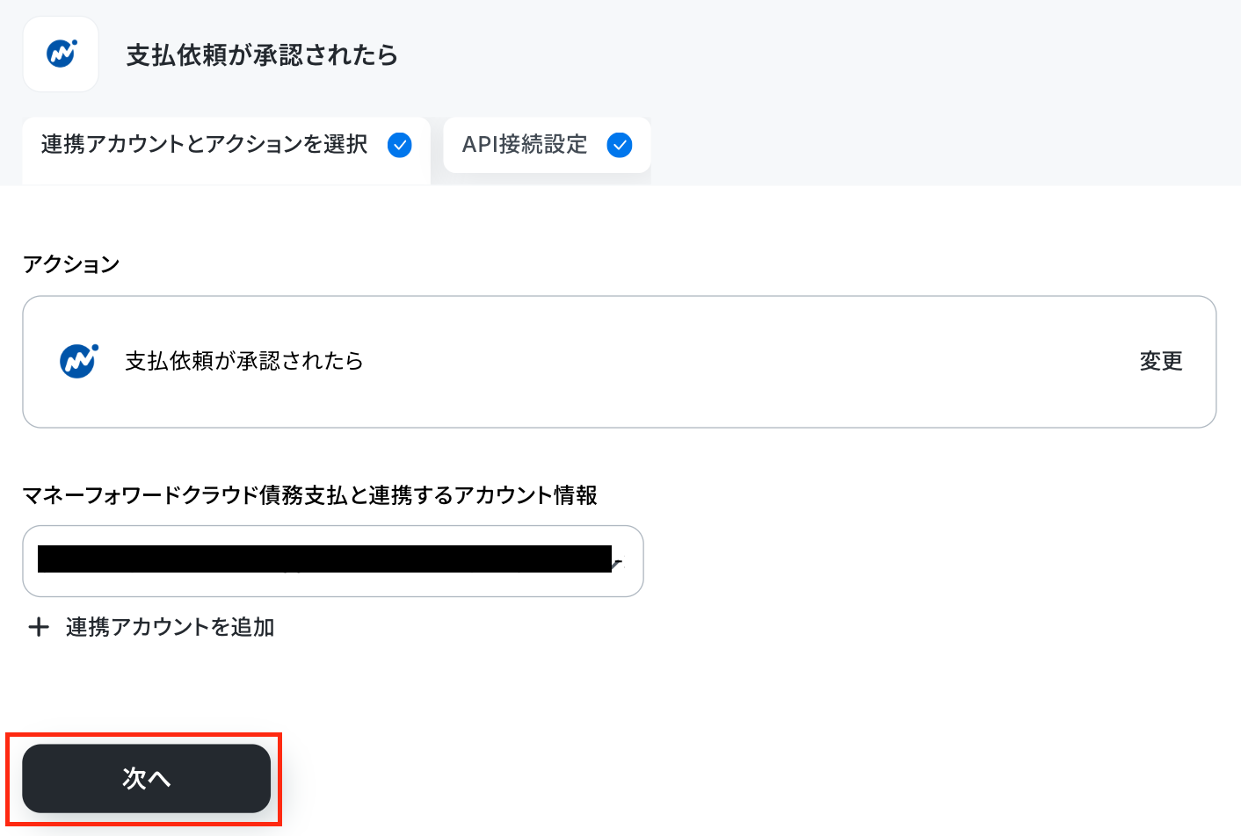
Task: Click the アクション section heading
Action: tap(71, 264)
